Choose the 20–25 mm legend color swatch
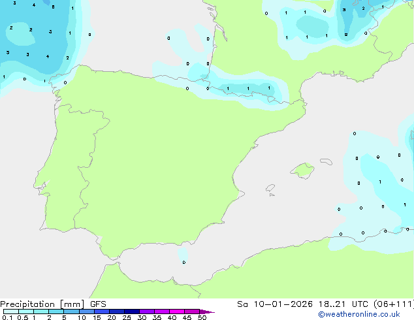The width and height of the screenshot is (414, 320). pyautogui.click(x=117, y=312)
